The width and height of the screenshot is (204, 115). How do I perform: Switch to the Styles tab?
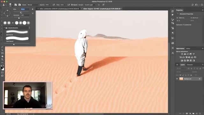[188, 49]
